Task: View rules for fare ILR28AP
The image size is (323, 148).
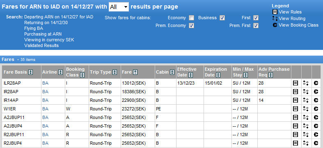Action: click(296, 83)
